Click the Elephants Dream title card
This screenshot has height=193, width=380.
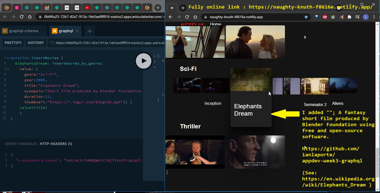pyautogui.click(x=251, y=110)
